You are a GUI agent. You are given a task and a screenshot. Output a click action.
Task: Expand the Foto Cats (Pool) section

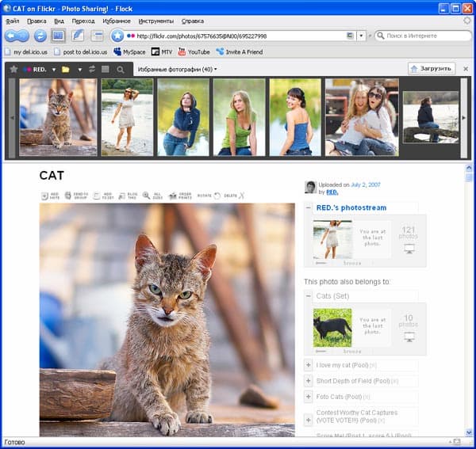(x=308, y=397)
